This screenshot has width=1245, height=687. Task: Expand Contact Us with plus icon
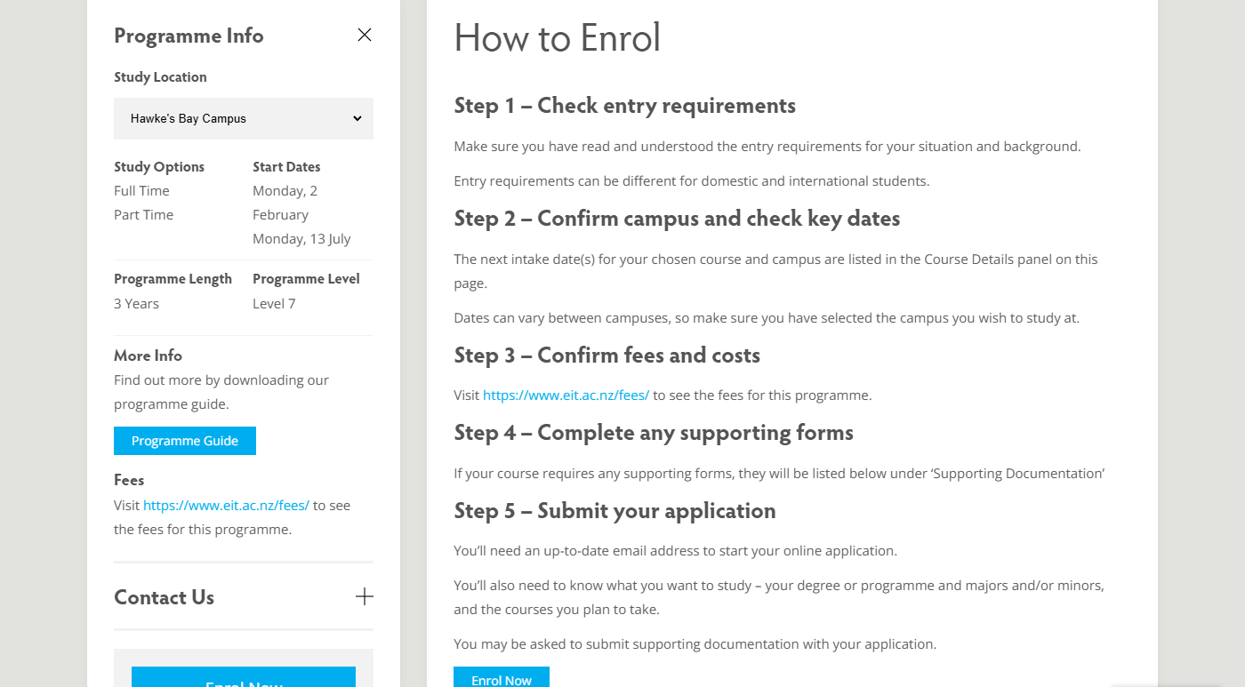pyautogui.click(x=365, y=596)
